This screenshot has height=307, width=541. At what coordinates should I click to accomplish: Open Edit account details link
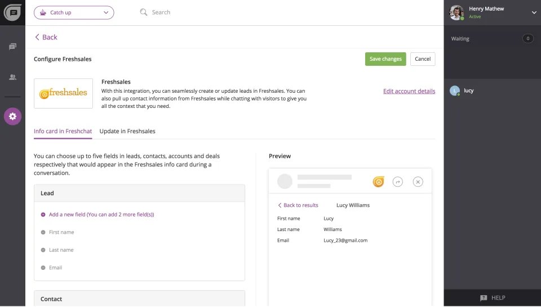click(409, 91)
